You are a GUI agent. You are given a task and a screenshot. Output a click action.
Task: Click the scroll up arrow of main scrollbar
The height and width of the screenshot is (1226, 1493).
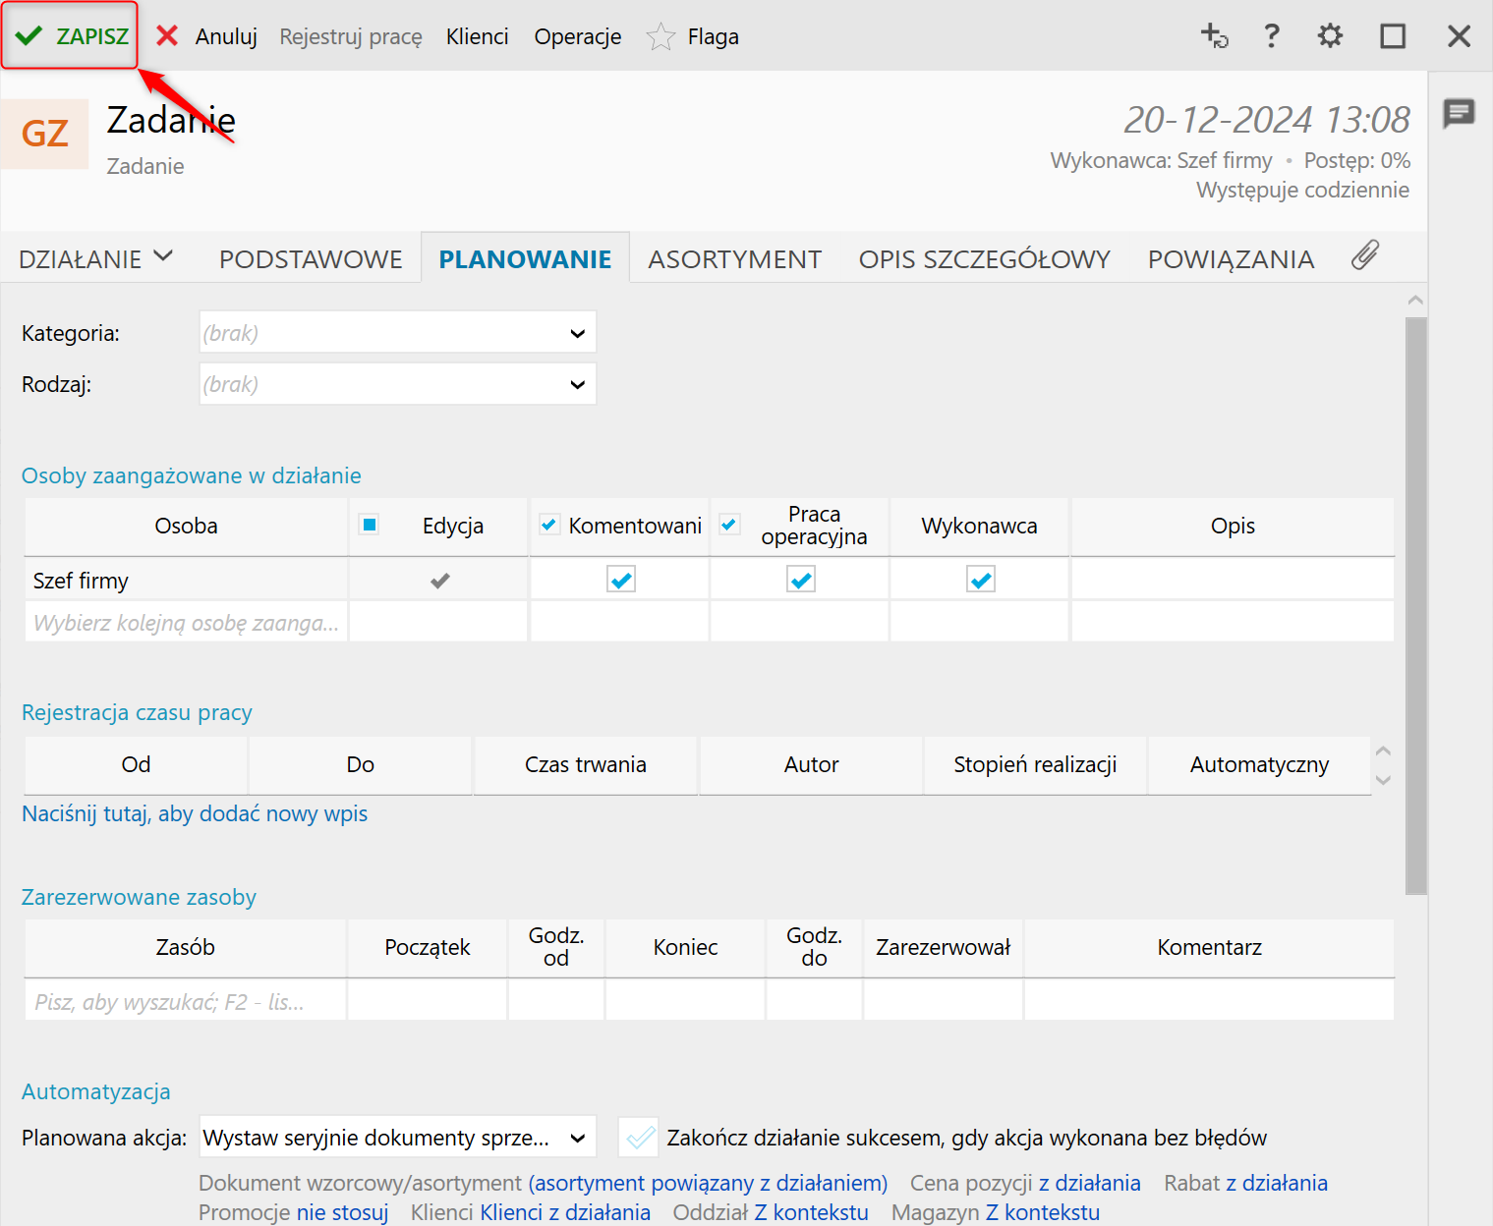coord(1415,301)
